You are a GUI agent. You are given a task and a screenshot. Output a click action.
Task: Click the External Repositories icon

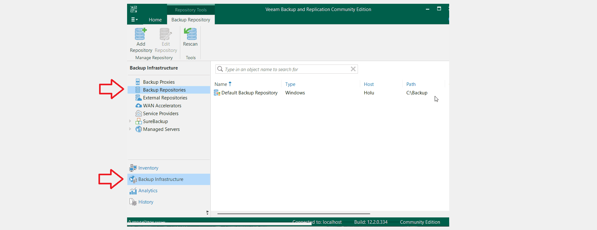(x=138, y=98)
